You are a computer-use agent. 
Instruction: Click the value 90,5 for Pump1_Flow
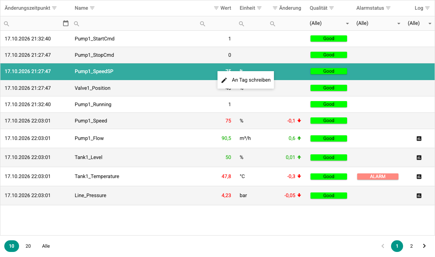226,138
